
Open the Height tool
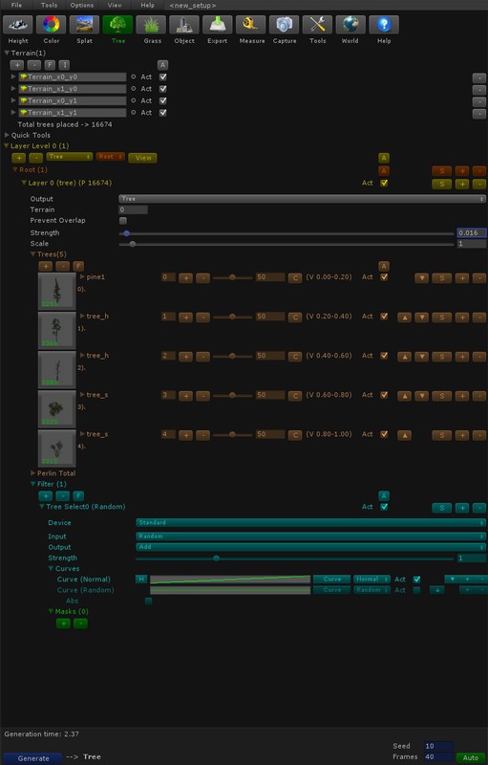click(x=18, y=25)
